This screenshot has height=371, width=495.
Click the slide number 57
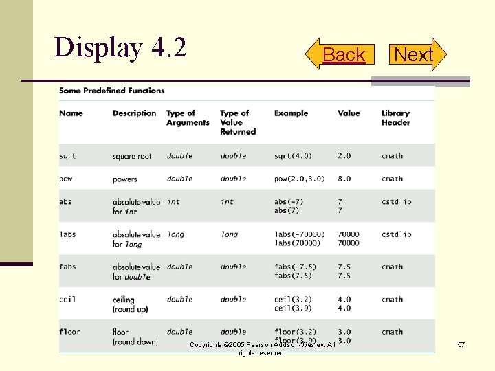tap(461, 344)
